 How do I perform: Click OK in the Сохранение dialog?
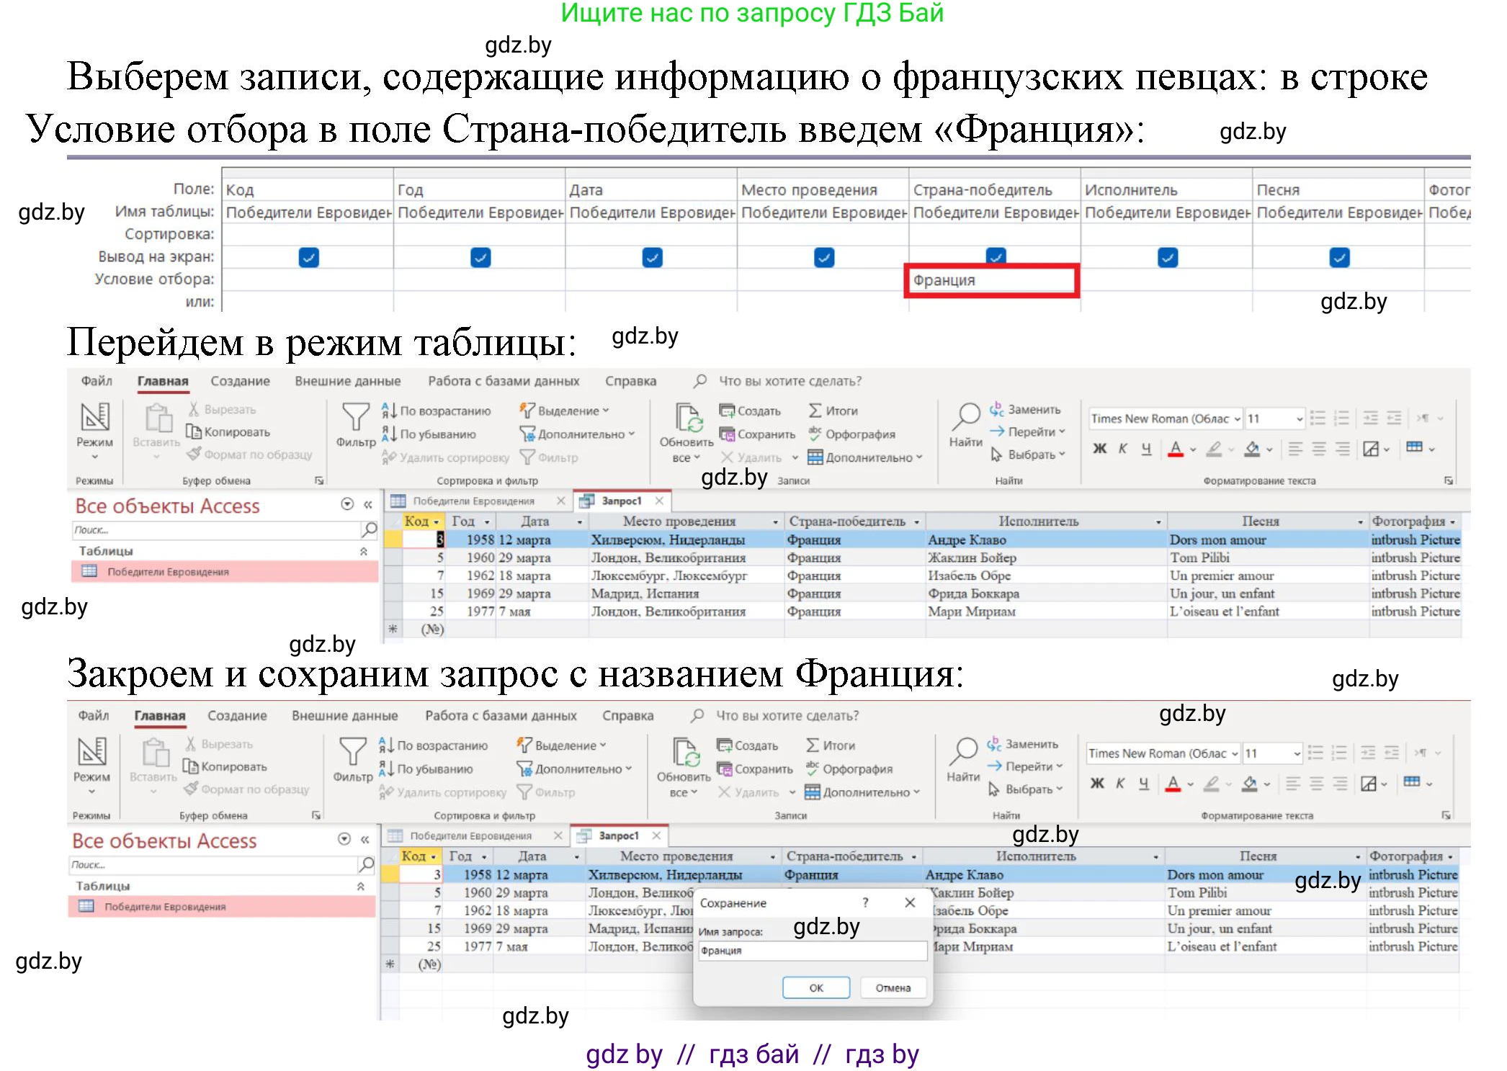point(815,987)
